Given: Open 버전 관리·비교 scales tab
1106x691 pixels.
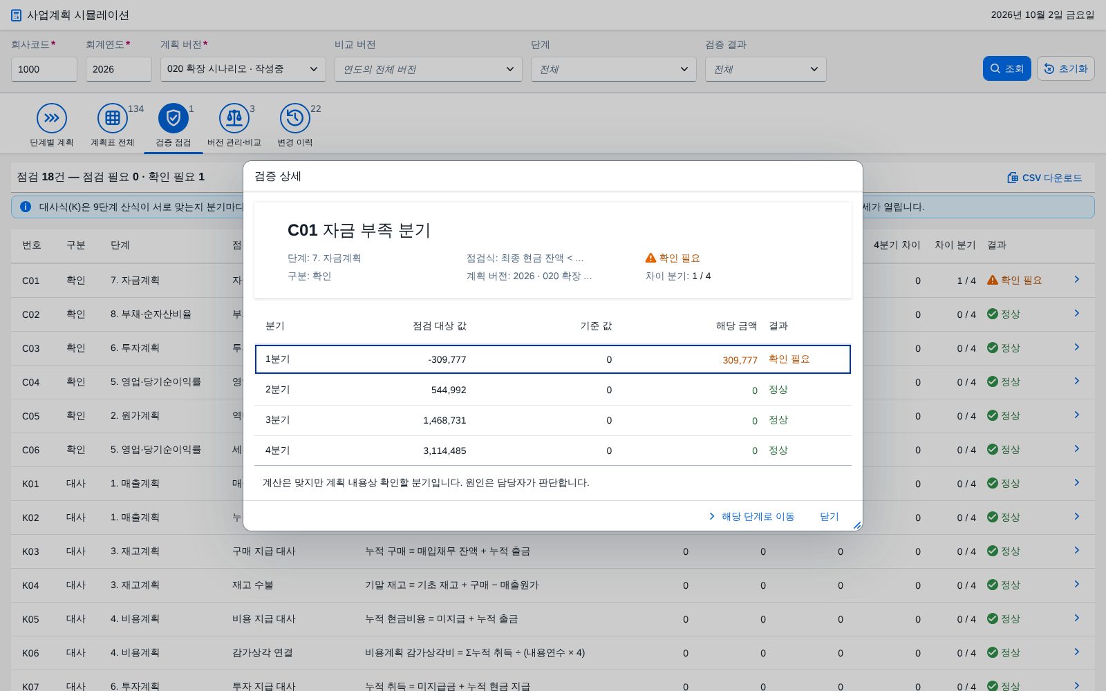Looking at the screenshot, I should tap(234, 118).
